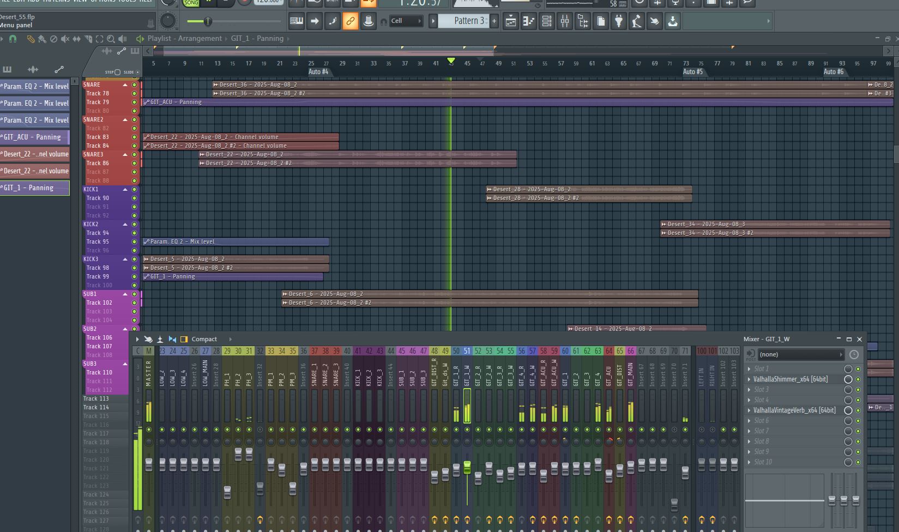Toggle the SLIDE mode switch
Image resolution: width=899 pixels, height=532 pixels.
(137, 72)
